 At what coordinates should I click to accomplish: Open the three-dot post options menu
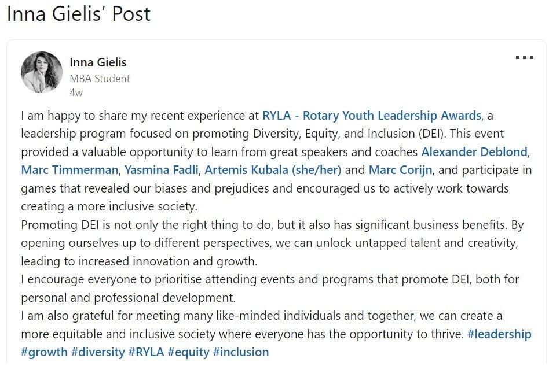[524, 57]
